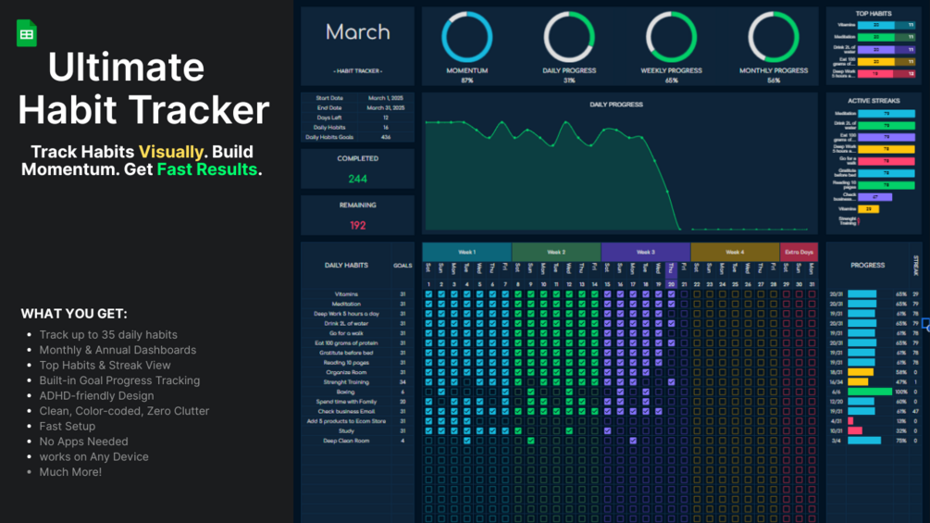This screenshot has height=523, width=930.
Task: Click the Completed count 244
Action: click(357, 179)
